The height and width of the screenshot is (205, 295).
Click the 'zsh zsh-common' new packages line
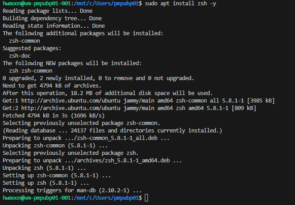30,71
